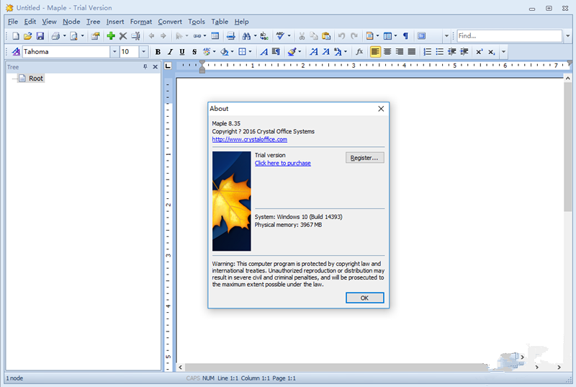The width and height of the screenshot is (576, 387).
Task: Open the font color dropdown arrow
Action: [x=215, y=52]
